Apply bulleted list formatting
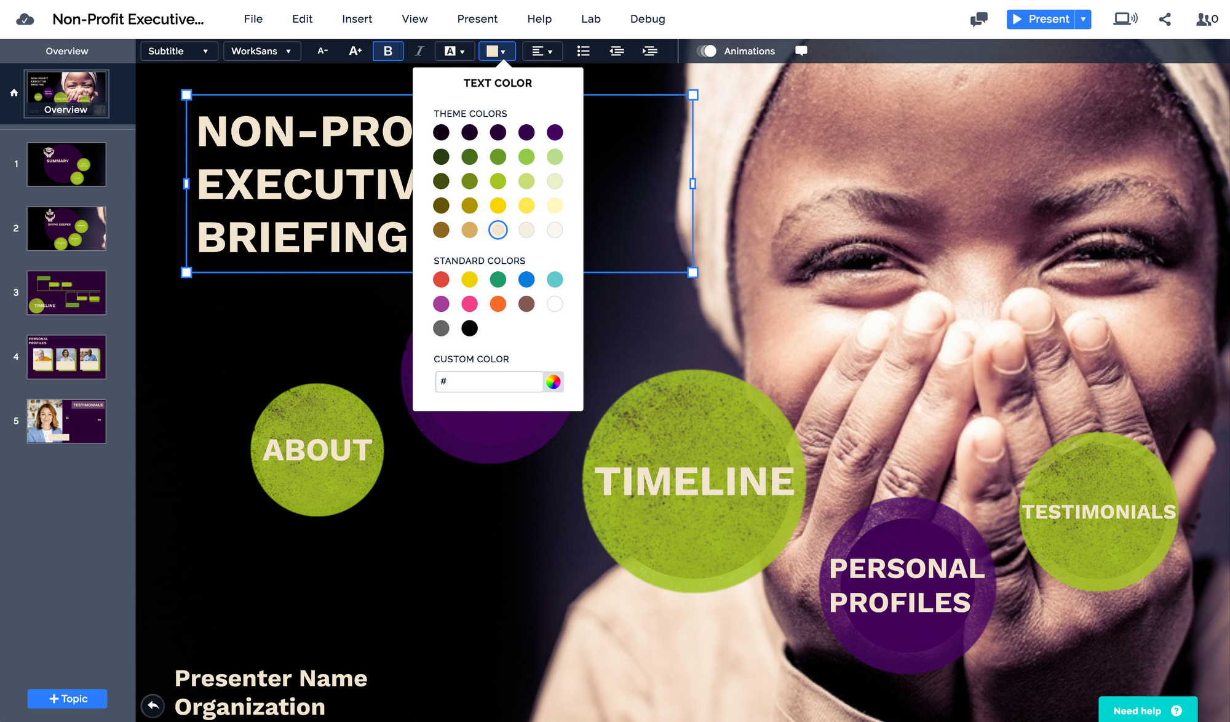Image resolution: width=1230 pixels, height=722 pixels. [x=583, y=51]
